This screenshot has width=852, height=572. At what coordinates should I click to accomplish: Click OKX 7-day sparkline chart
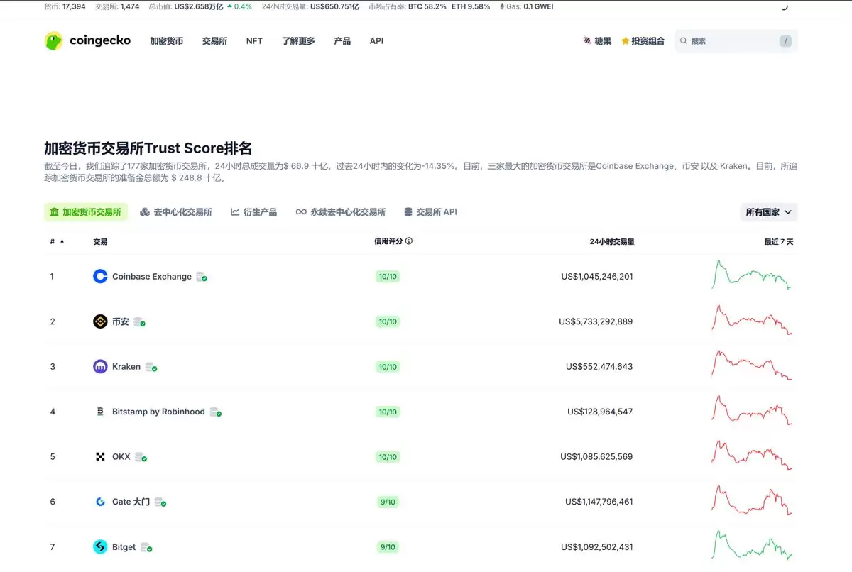coord(752,455)
